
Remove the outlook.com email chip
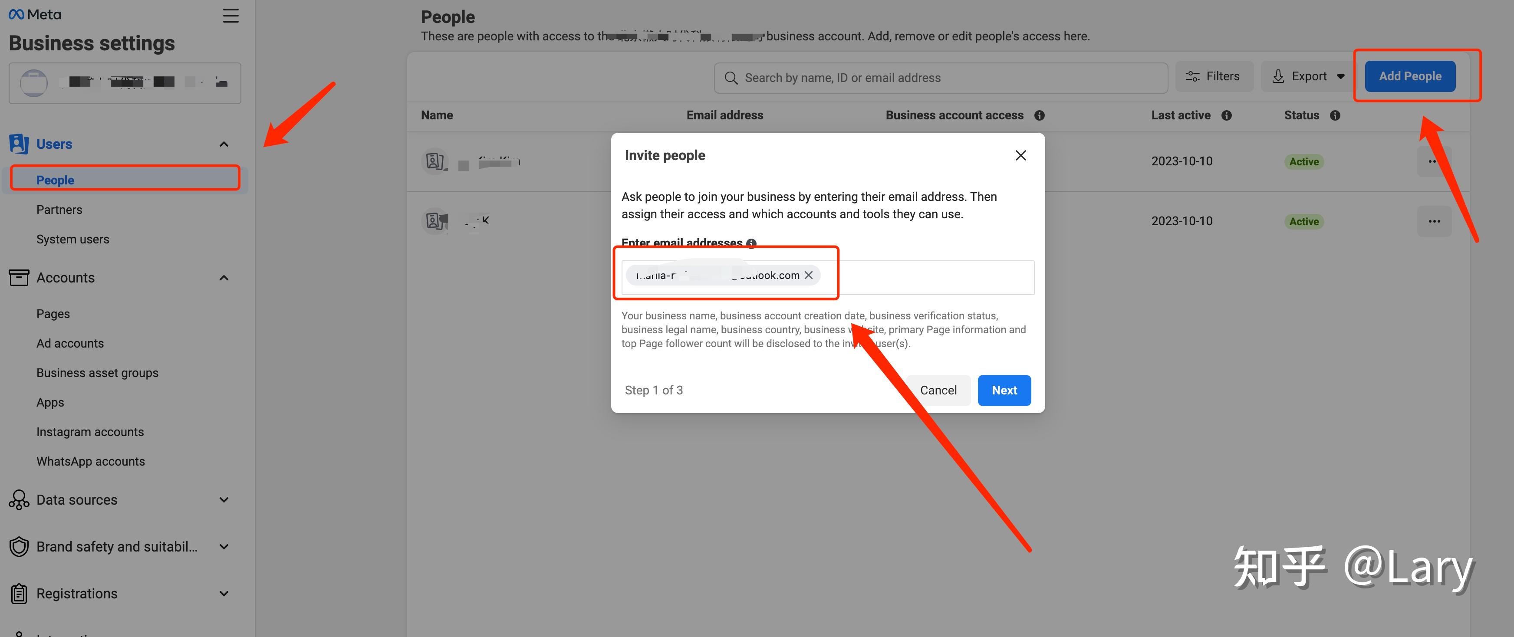click(809, 275)
